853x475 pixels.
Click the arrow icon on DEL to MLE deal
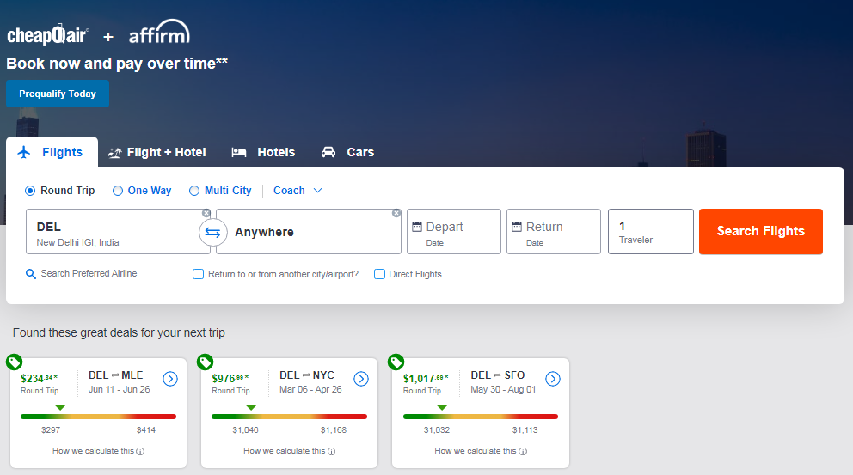point(170,379)
